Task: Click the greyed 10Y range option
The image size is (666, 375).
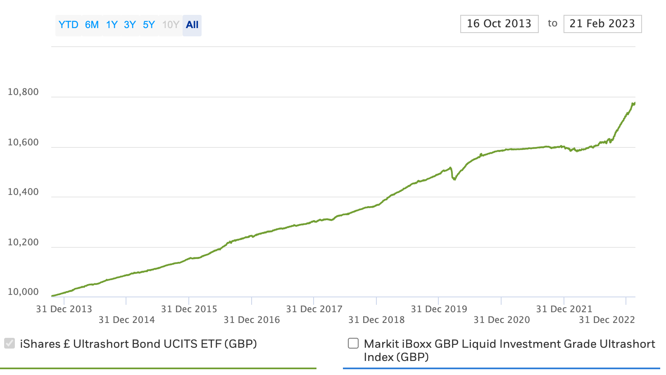Action: click(x=170, y=25)
